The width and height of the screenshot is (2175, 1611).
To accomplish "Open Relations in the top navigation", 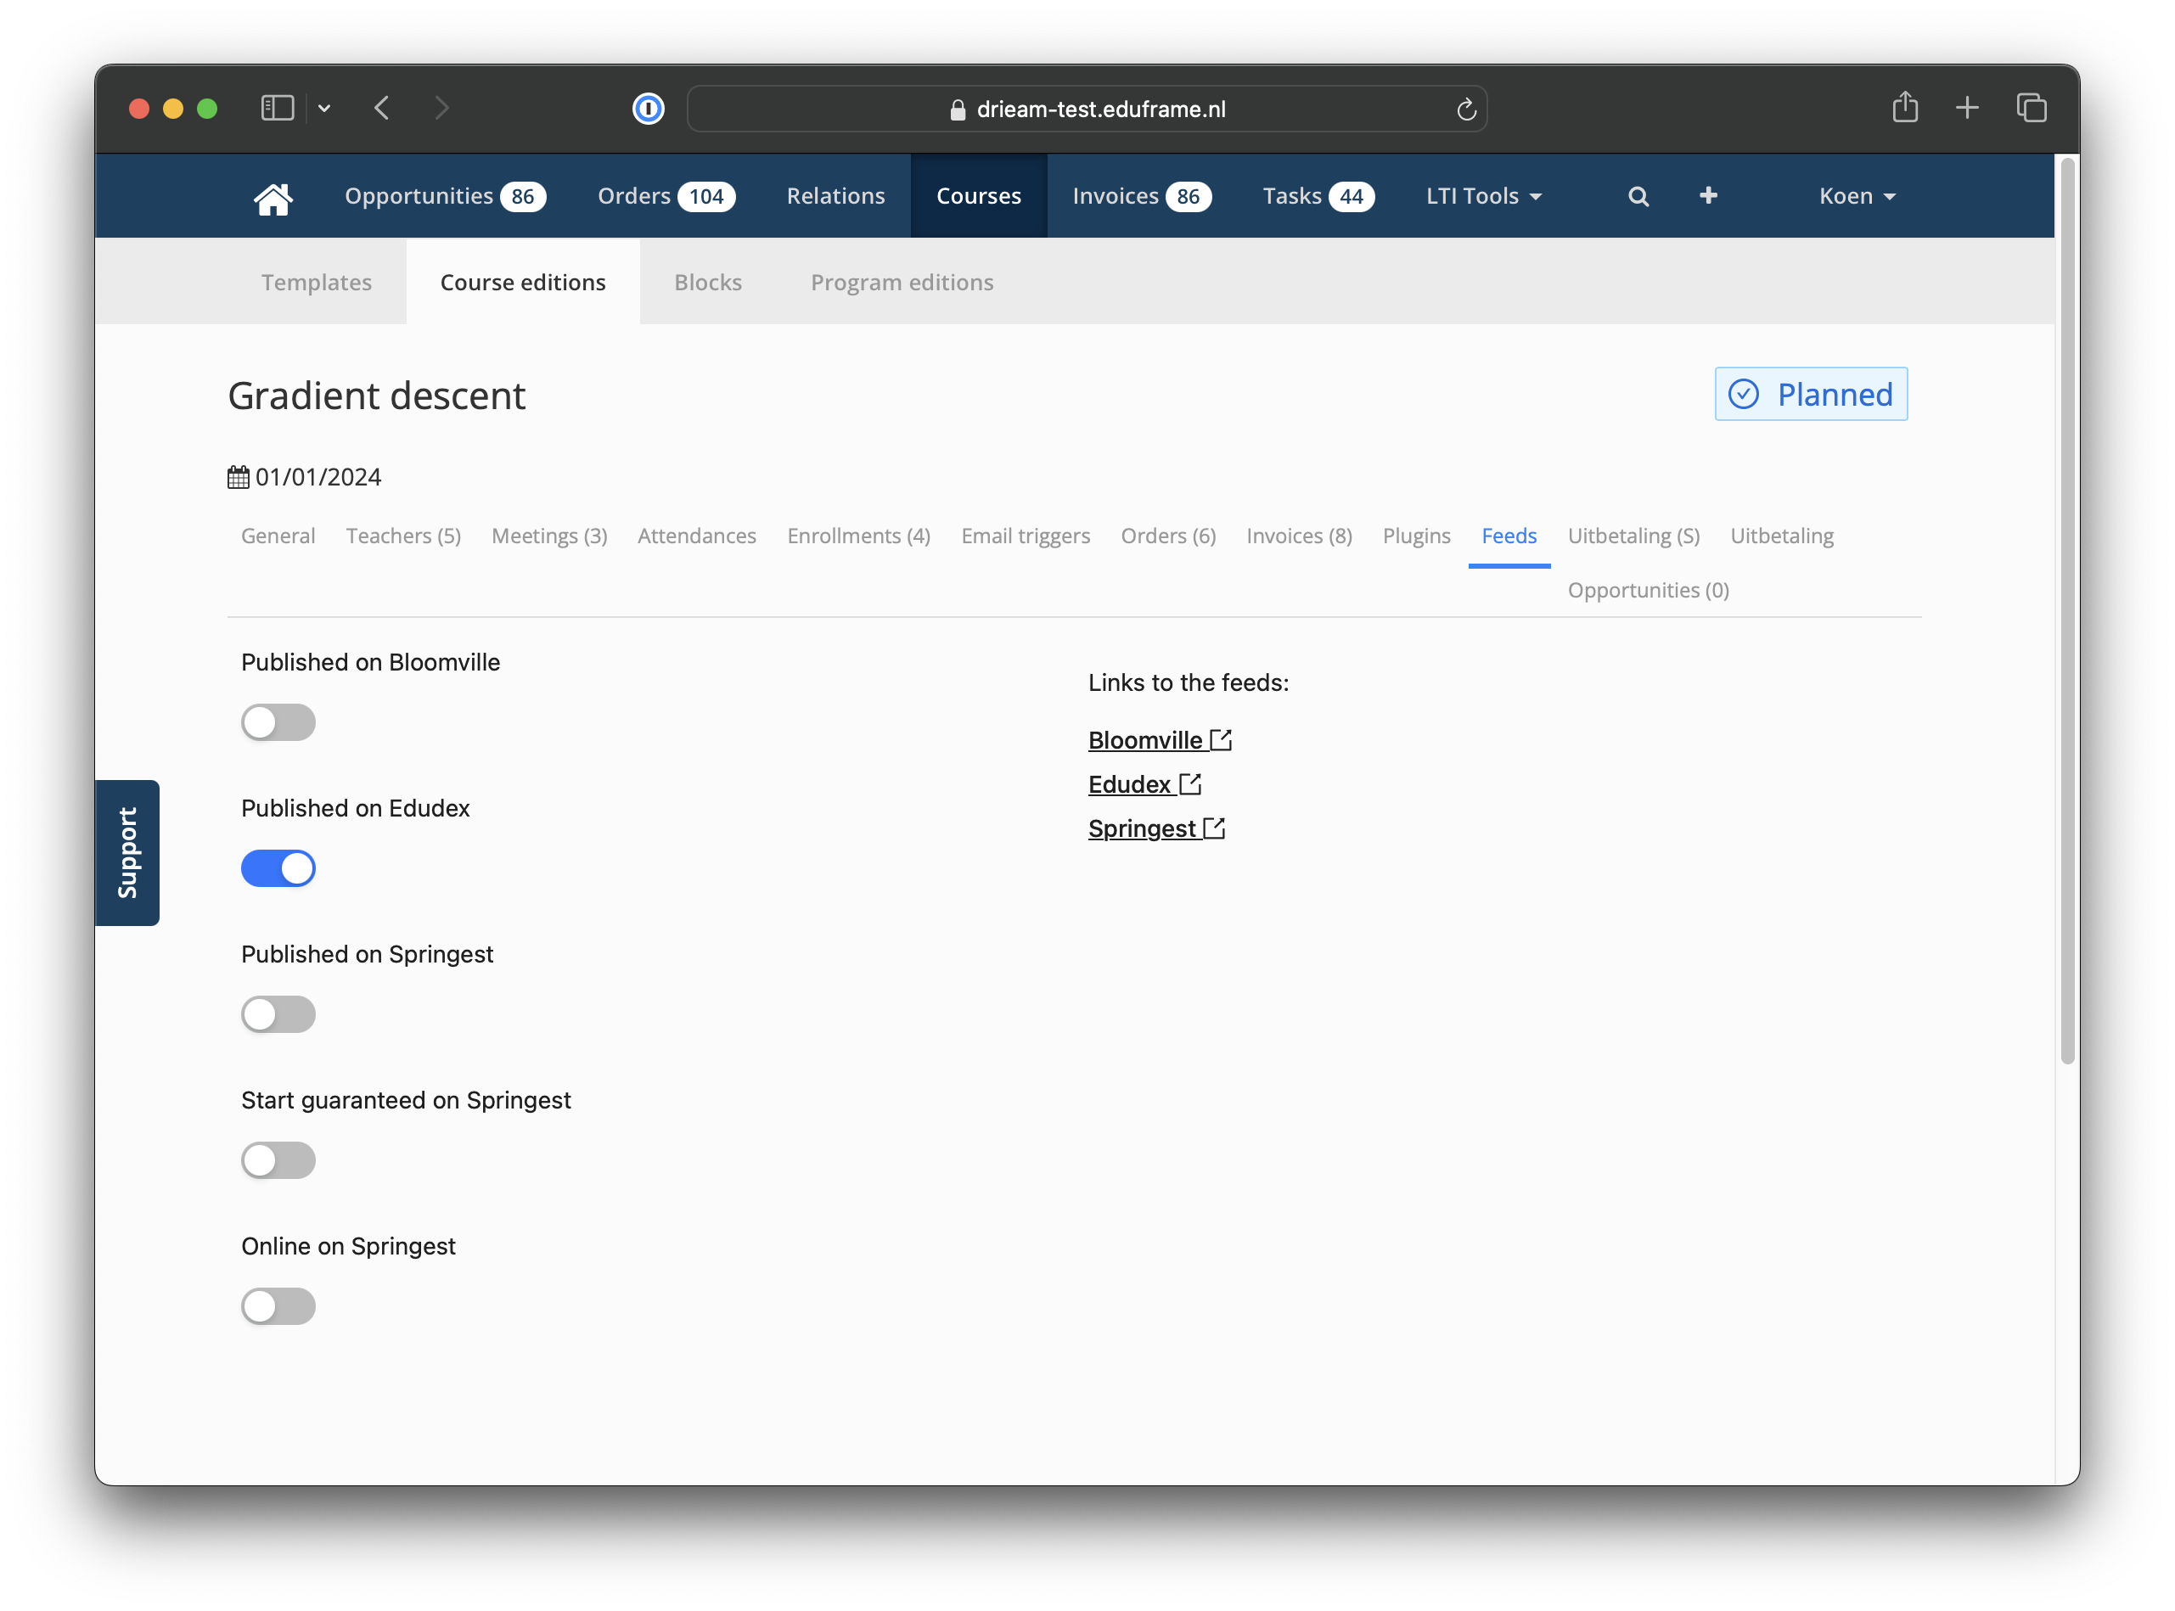I will coord(836,196).
